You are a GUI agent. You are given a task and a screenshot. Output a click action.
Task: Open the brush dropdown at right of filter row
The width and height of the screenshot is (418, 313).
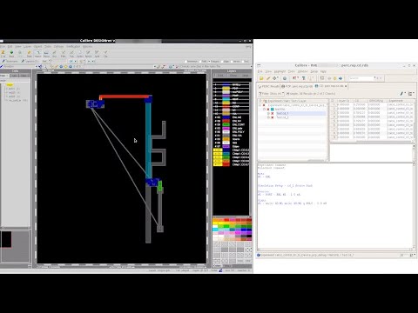[402, 94]
